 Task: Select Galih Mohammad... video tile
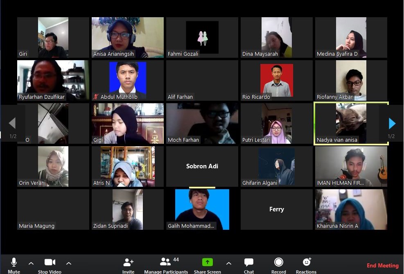[202, 210]
